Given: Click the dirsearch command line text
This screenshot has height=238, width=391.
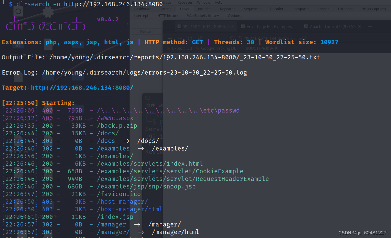Looking at the screenshot, I should 90,4.
